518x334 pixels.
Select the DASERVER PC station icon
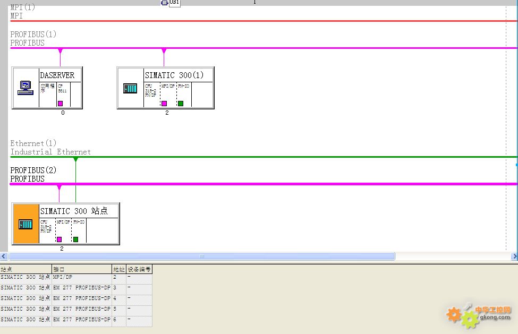point(26,88)
